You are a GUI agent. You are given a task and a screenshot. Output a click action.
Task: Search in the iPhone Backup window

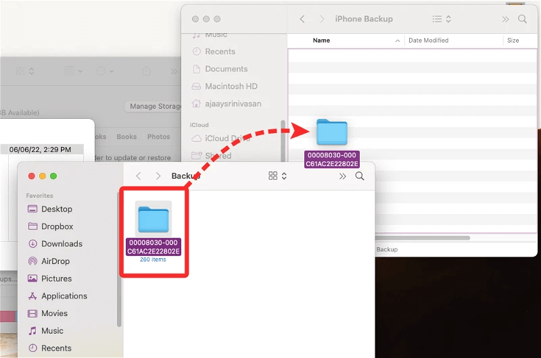pyautogui.click(x=522, y=19)
